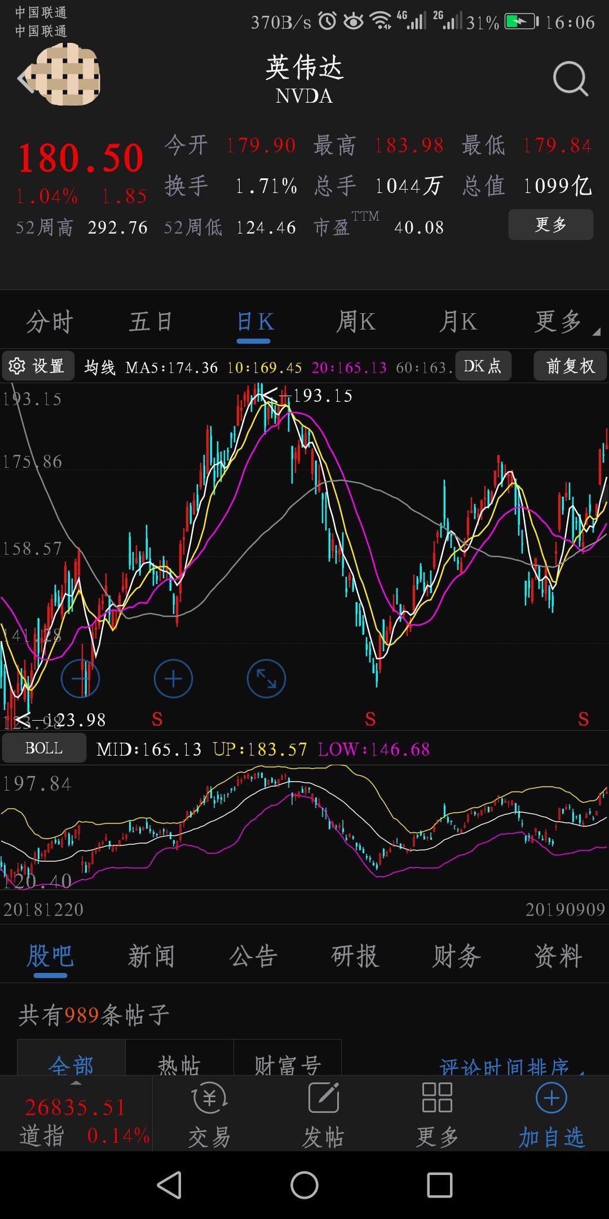Screen dimensions: 609x1219
Task: Change the BOLL indicator selector
Action: click(44, 748)
